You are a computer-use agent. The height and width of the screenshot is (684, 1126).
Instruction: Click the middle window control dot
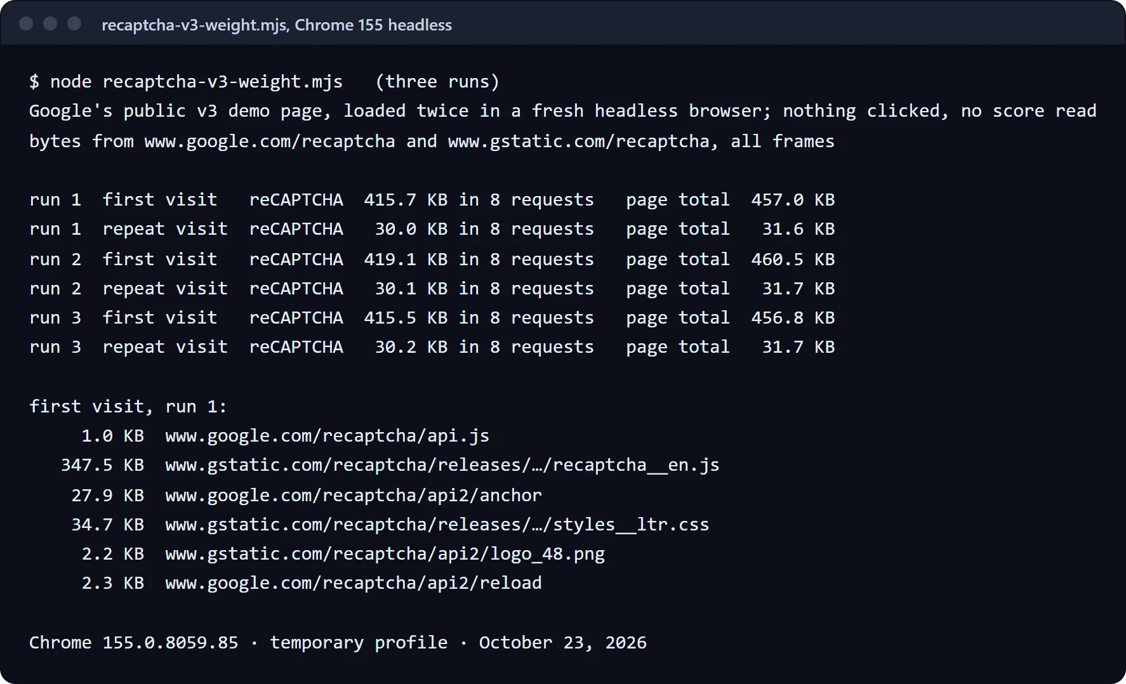[x=50, y=23]
